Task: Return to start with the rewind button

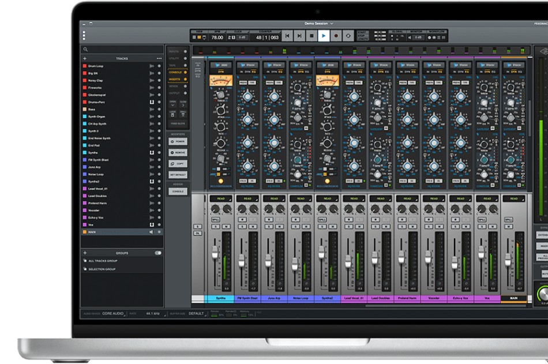Action: (287, 36)
